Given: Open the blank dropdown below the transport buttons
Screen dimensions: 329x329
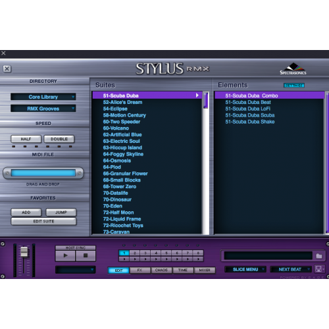Looking at the screenshot, I should pyautogui.click(x=76, y=270).
